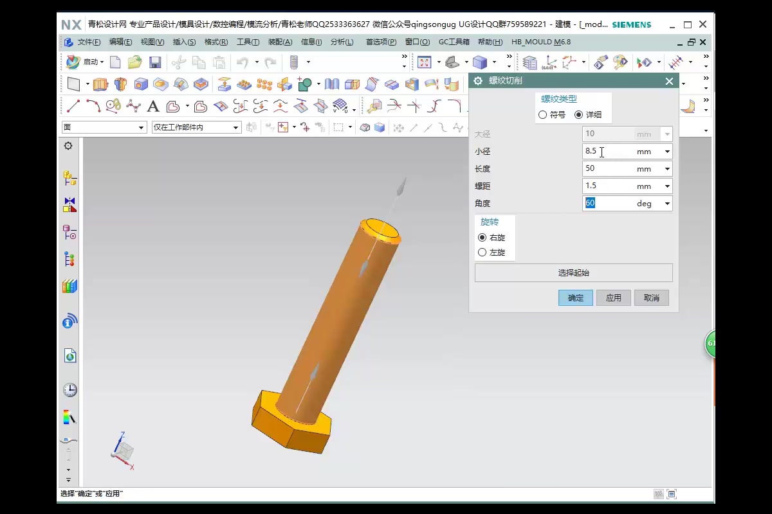The width and height of the screenshot is (772, 514).
Task: Click the New file icon
Action: click(115, 62)
